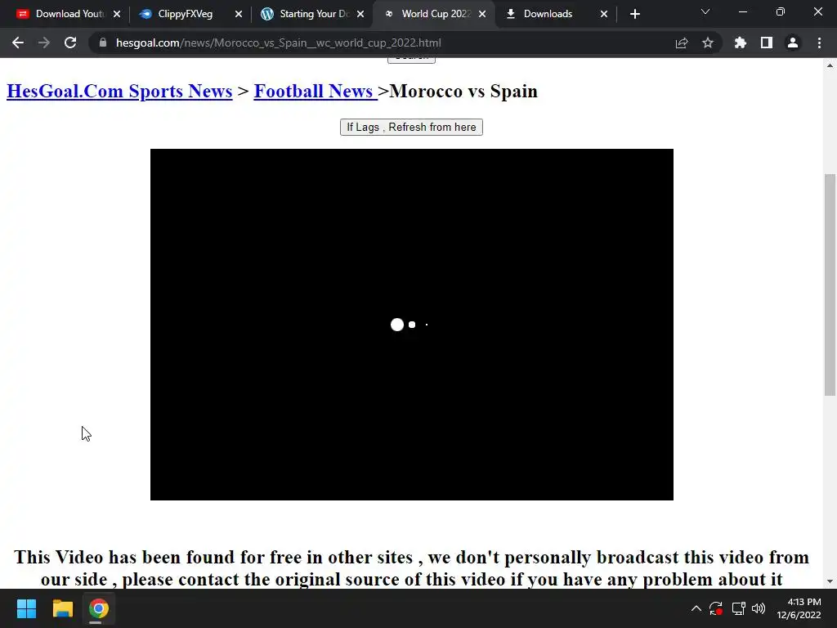Close the Downloads tab
This screenshot has width=837, height=628.
[x=604, y=14]
